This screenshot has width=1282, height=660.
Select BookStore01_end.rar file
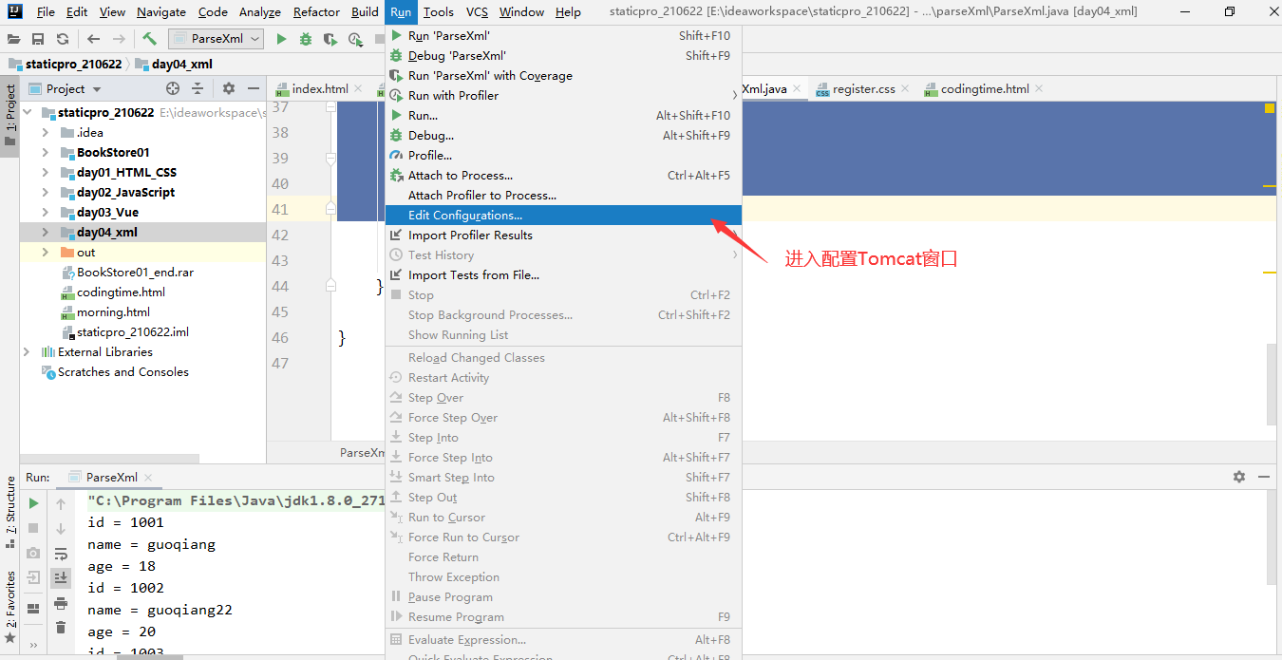(135, 272)
